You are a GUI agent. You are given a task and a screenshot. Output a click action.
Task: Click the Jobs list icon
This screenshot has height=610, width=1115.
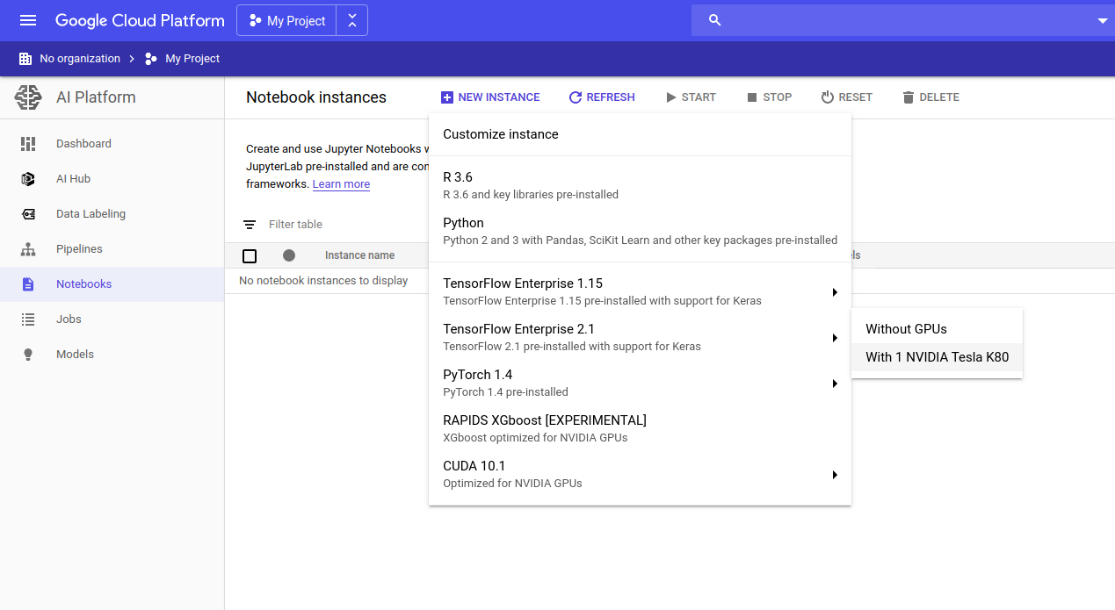coord(28,319)
